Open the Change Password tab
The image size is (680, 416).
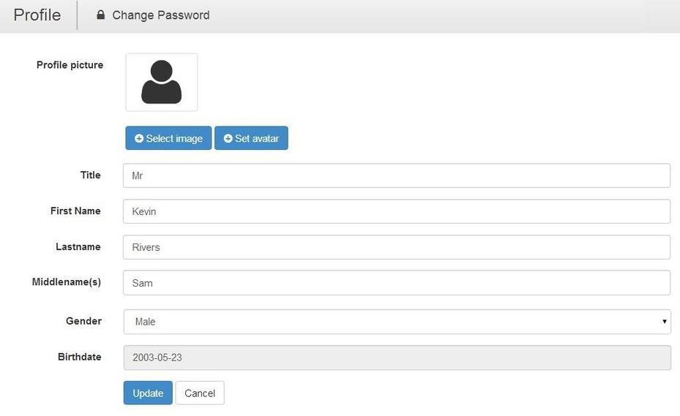pos(153,15)
